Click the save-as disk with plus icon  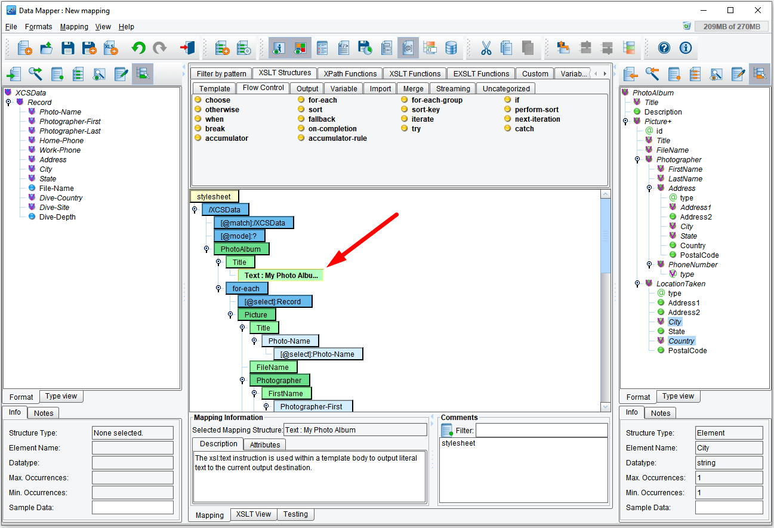(x=90, y=48)
